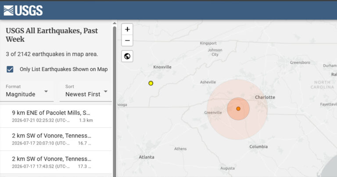Zoom in with the plus map button
Image resolution: width=337 pixels, height=177 pixels.
[x=127, y=29]
